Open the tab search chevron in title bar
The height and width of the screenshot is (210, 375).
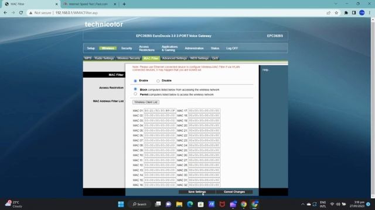(336, 4)
